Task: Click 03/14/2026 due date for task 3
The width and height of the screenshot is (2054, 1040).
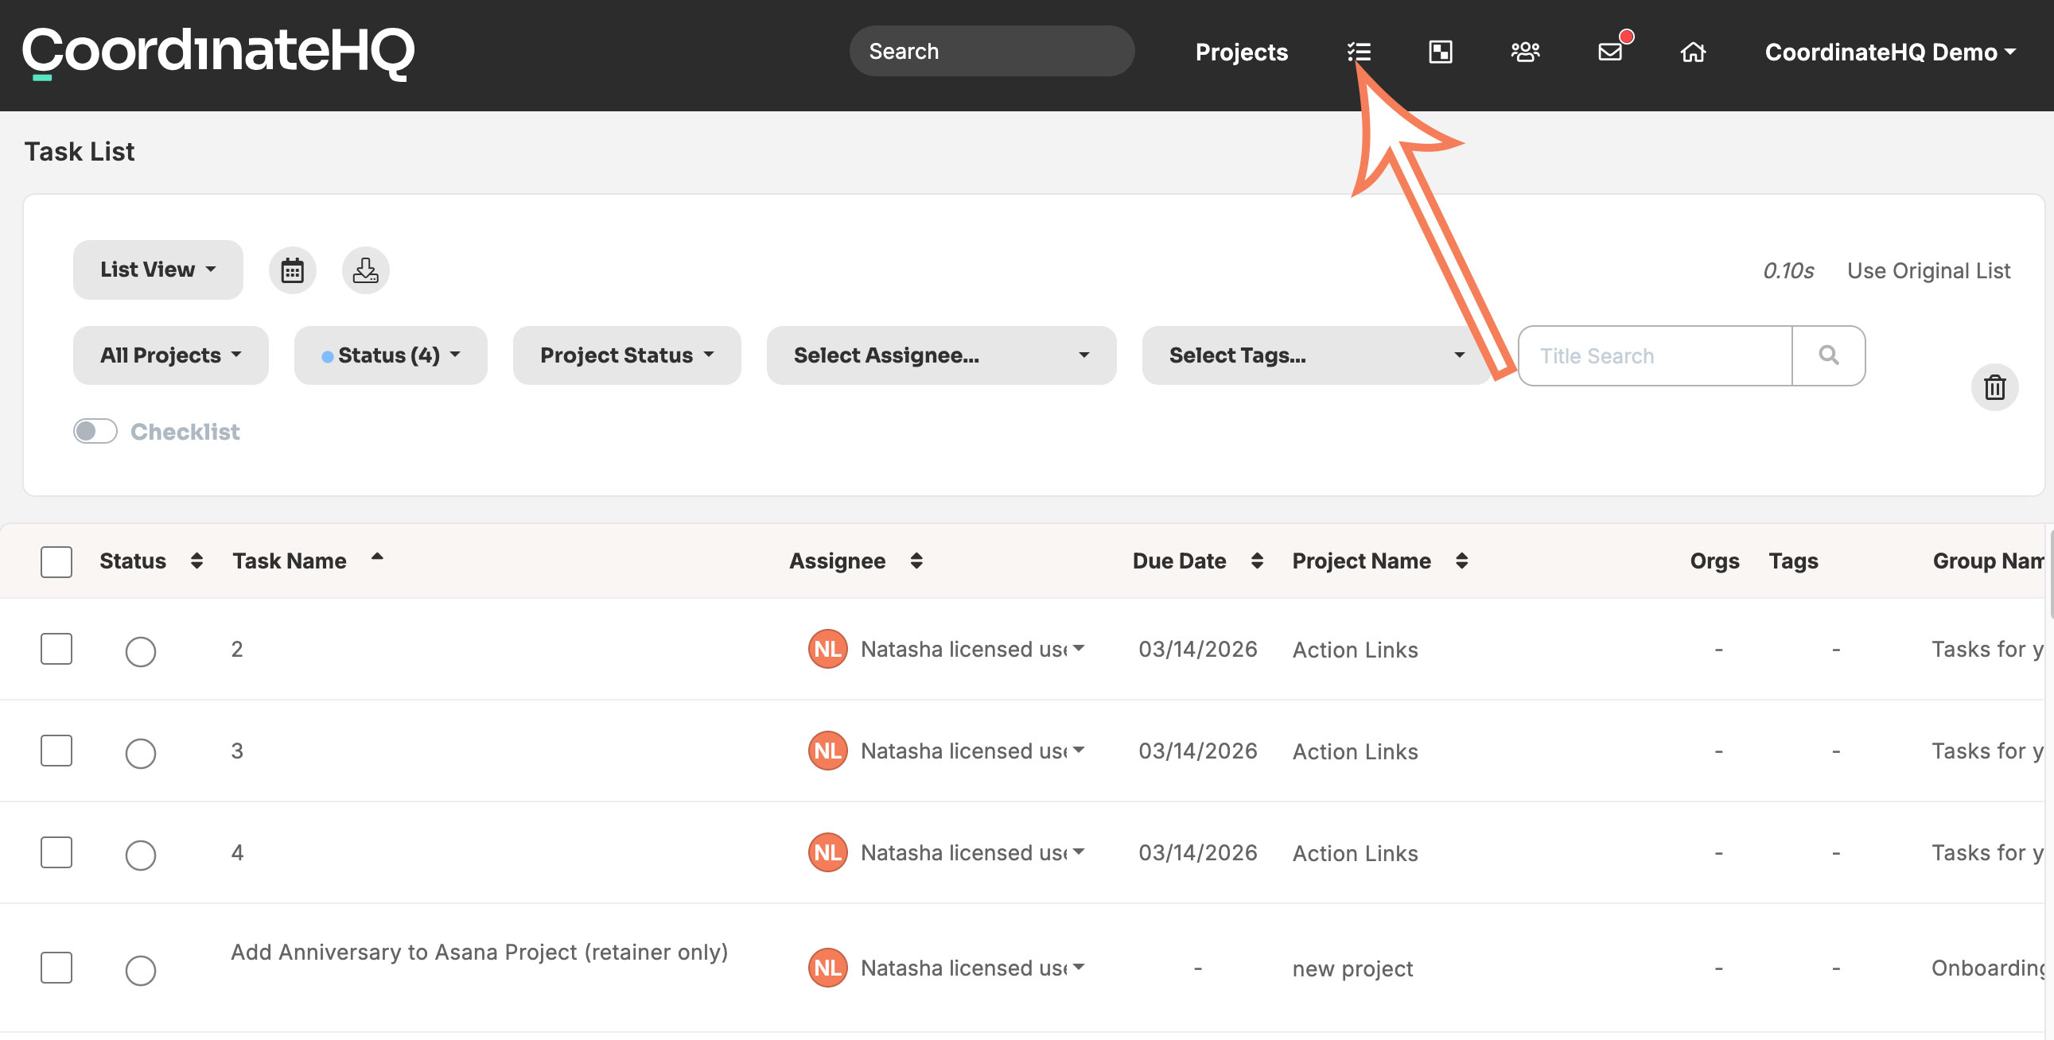Action: pos(1197,751)
